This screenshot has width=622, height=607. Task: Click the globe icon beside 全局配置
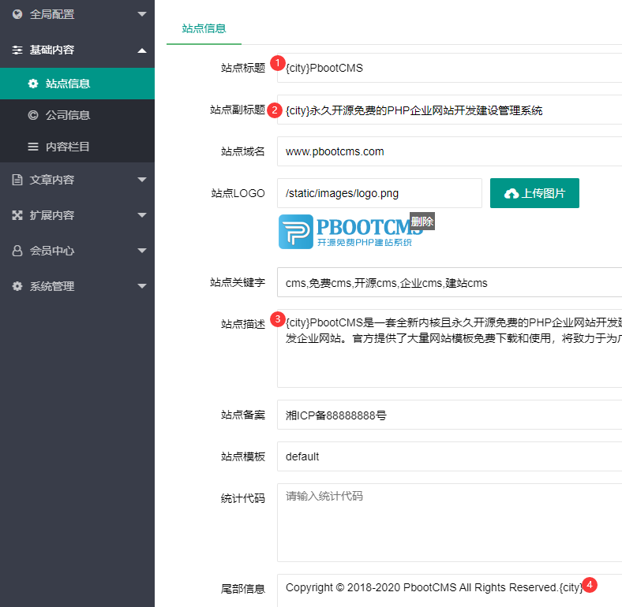[17, 14]
